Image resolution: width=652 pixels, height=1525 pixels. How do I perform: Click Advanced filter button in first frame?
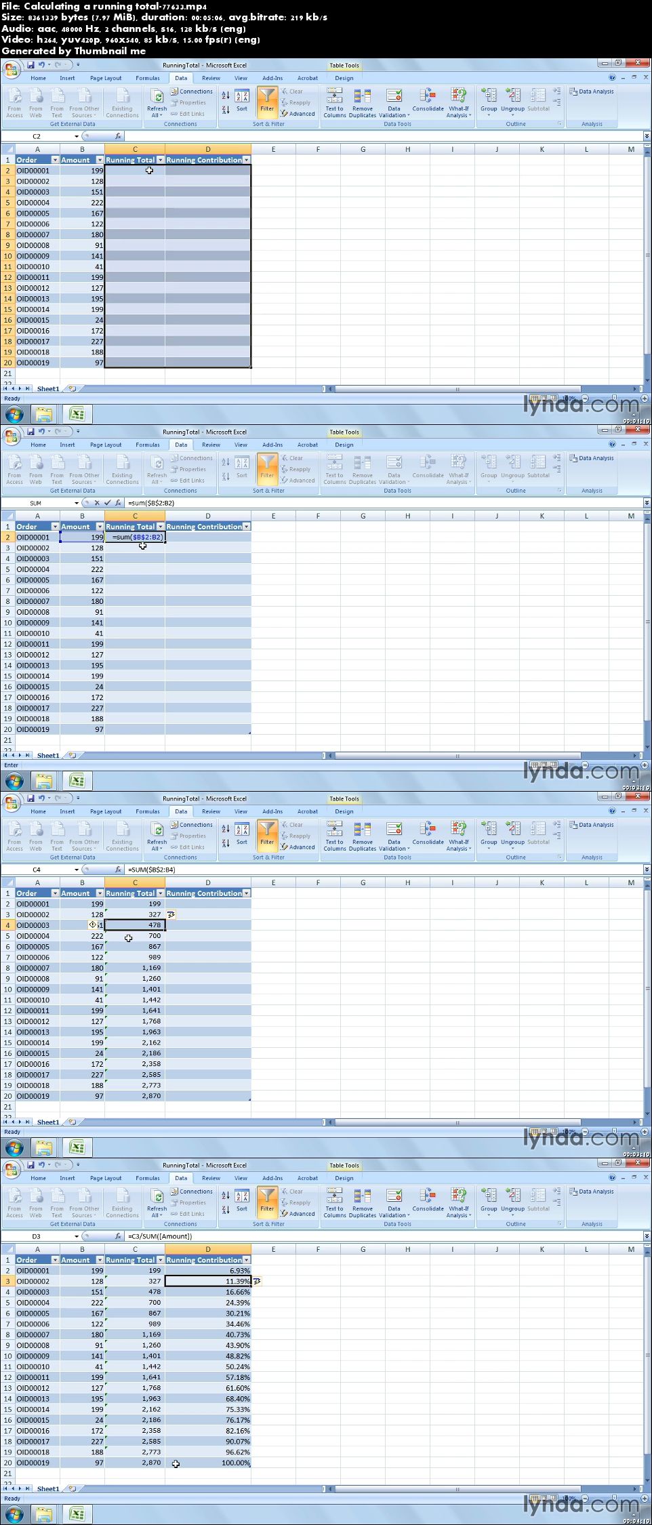tap(298, 114)
